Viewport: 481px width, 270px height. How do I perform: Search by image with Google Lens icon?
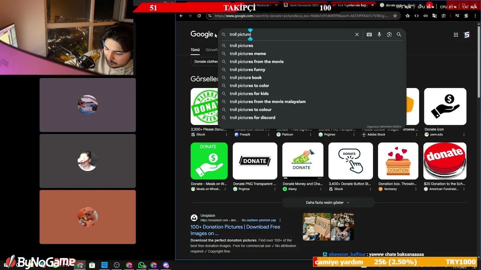pos(389,34)
